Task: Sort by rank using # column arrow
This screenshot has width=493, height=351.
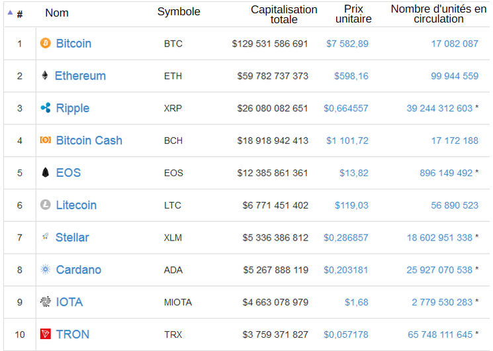Action: pos(10,13)
